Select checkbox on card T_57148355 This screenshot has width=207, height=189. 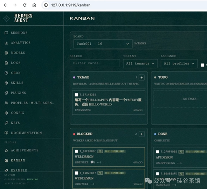(76, 95)
